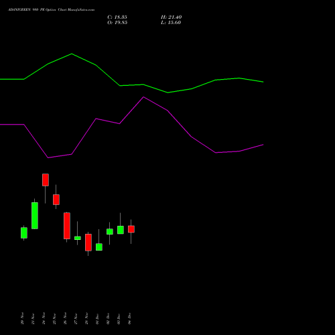Select the red candle for 28 Nov
Viewport: 335px width, 335px height.
click(x=88, y=243)
